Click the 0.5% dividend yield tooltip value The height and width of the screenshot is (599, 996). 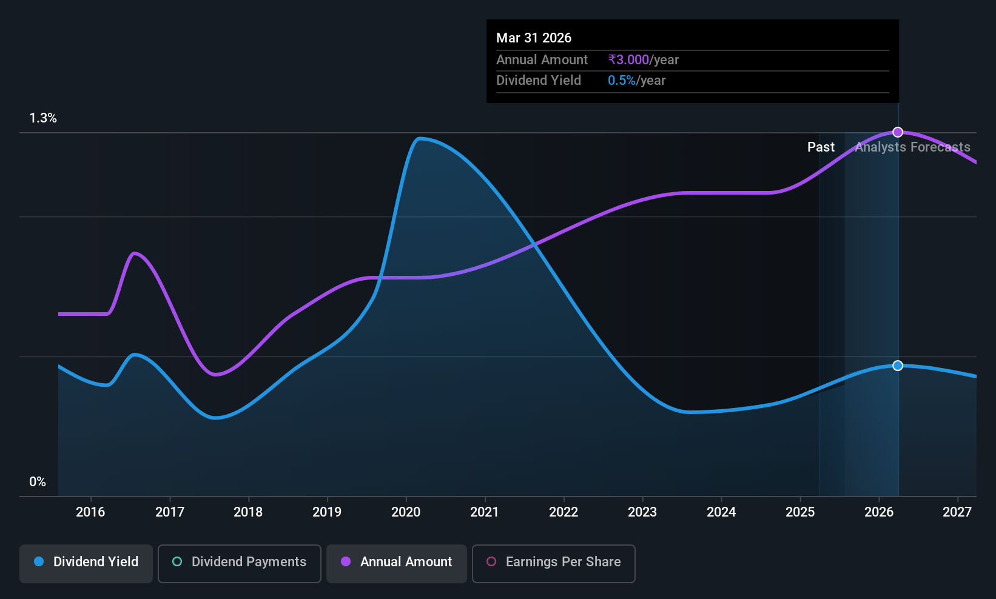[x=622, y=80]
